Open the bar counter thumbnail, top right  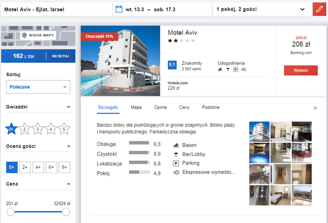click(x=302, y=131)
